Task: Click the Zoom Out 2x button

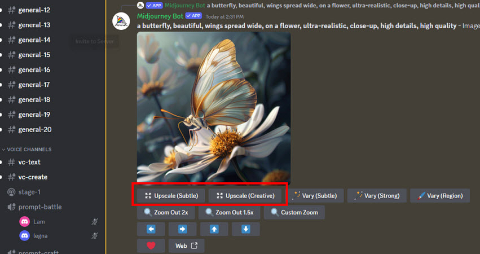Action: coord(166,212)
